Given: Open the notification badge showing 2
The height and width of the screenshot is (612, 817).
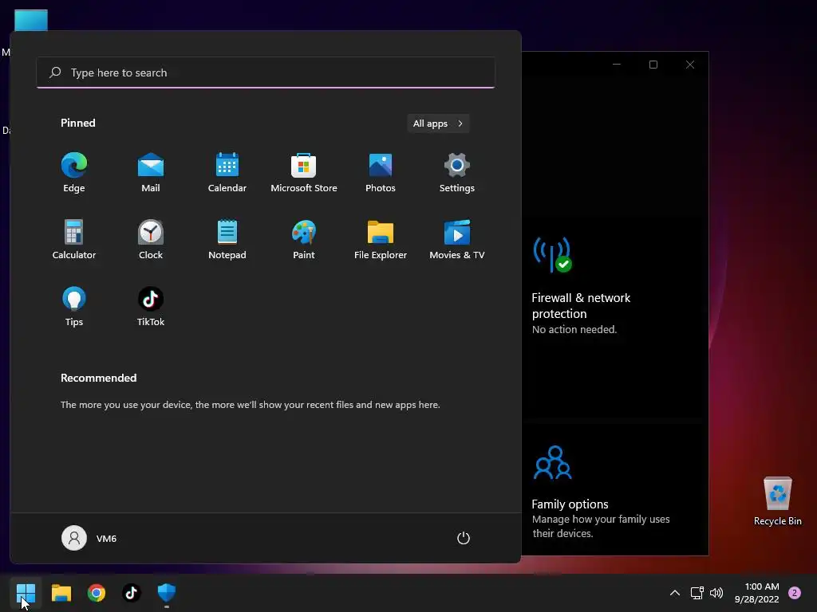Looking at the screenshot, I should pyautogui.click(x=795, y=593).
